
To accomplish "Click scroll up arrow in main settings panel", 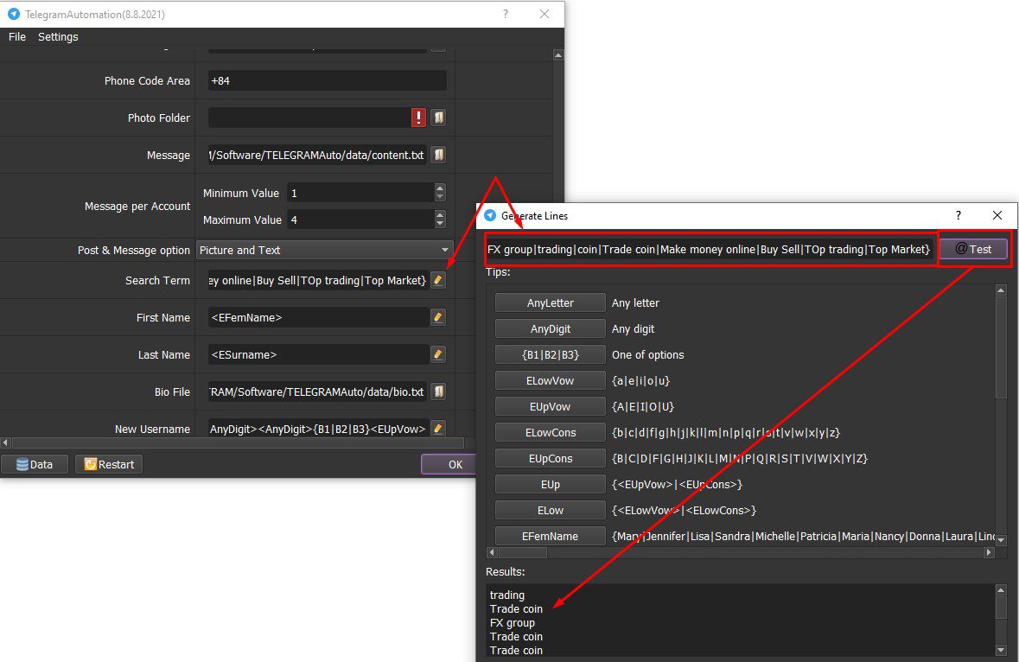I will coord(557,55).
